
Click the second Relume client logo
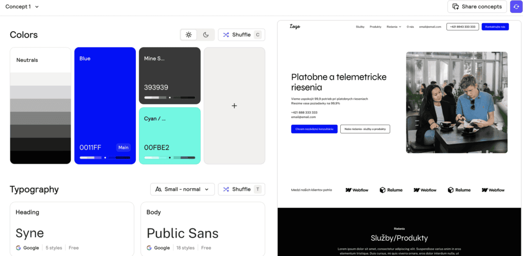[459, 190]
